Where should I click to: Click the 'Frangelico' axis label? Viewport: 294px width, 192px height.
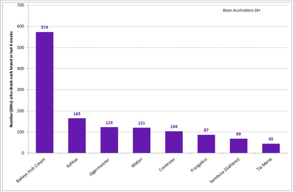[199, 165]
